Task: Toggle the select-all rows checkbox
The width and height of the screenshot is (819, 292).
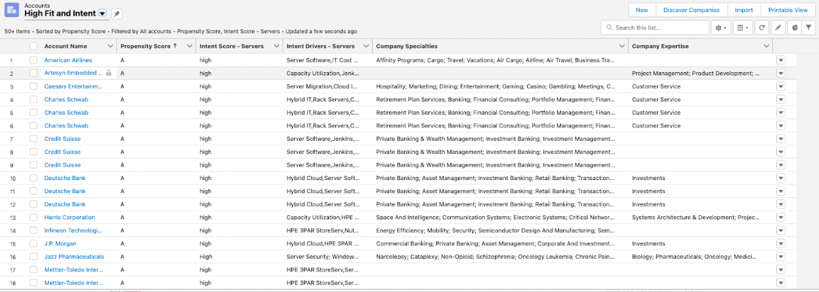Action: coord(33,46)
